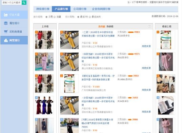The width and height of the screenshot is (182, 133).
Task: Open 行业大盘 in the sidebar
Action: point(14,15)
